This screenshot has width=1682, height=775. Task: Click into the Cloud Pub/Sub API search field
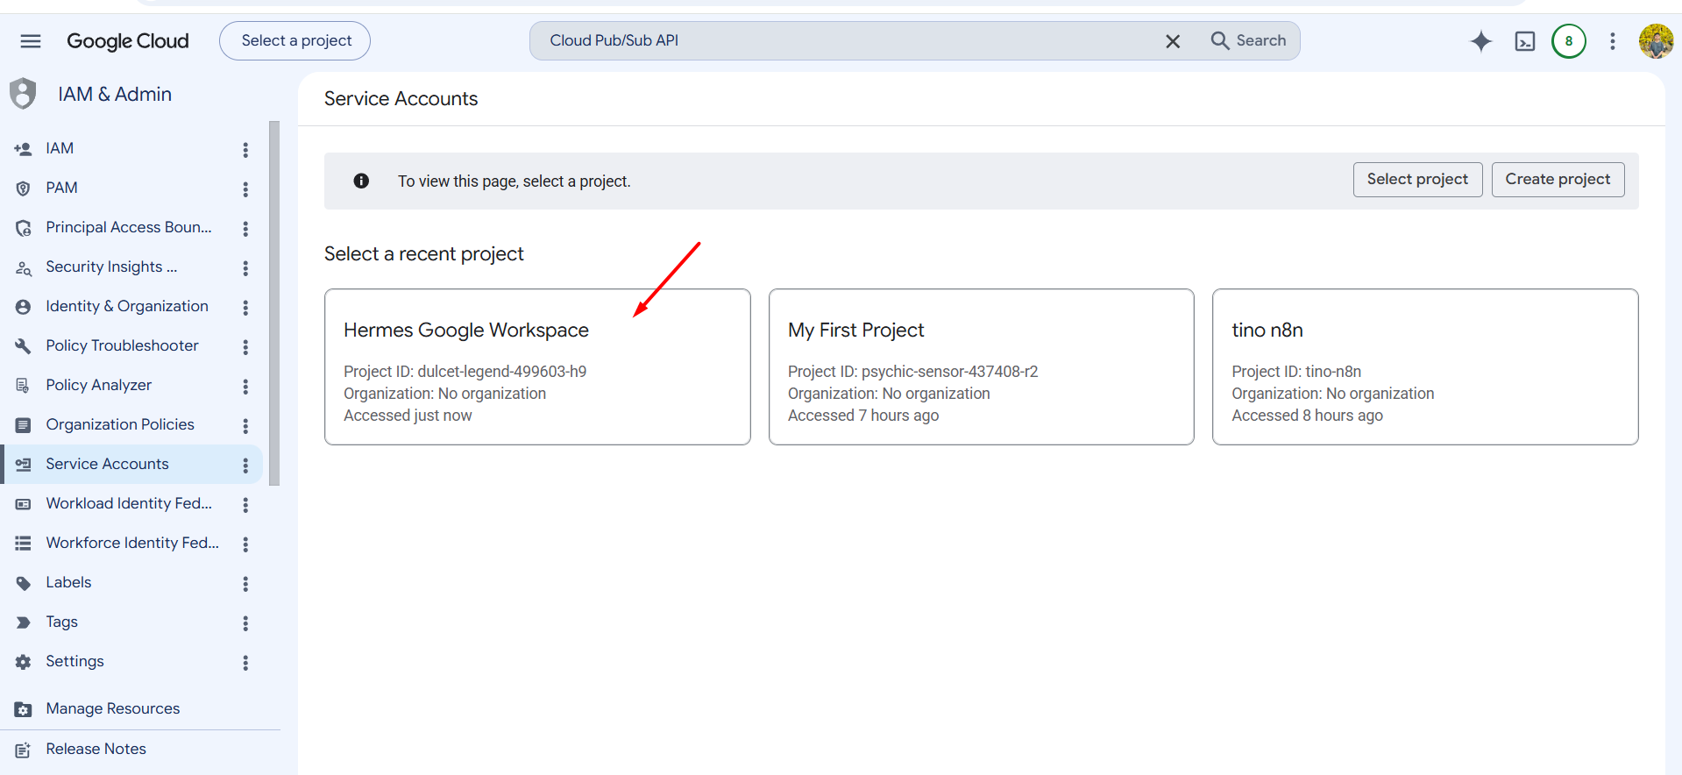click(846, 41)
